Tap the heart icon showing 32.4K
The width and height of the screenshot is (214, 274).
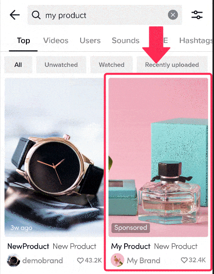click(184, 260)
